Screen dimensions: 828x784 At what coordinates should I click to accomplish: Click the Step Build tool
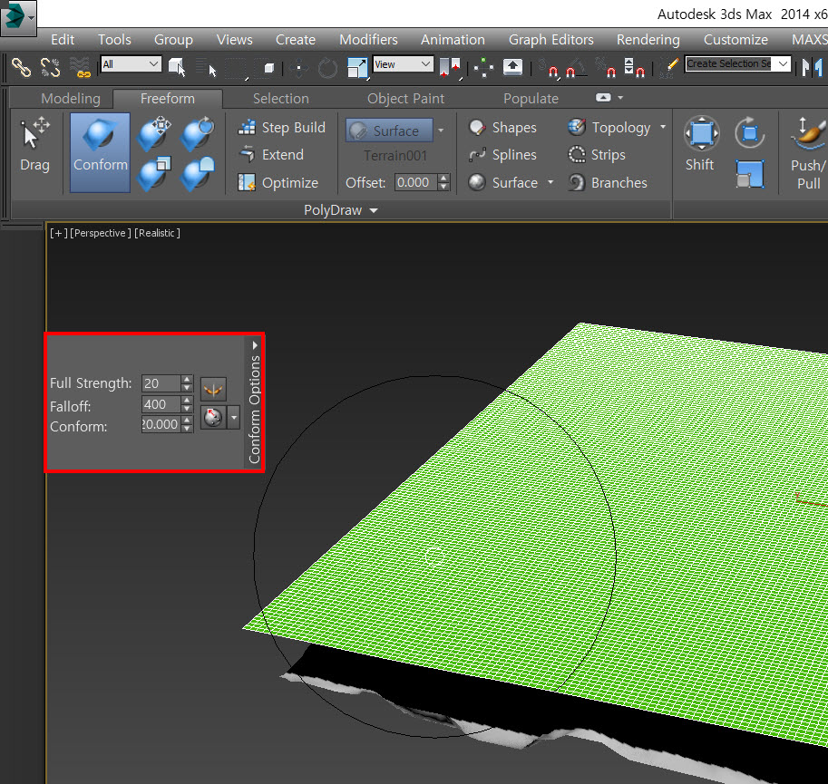tap(281, 128)
